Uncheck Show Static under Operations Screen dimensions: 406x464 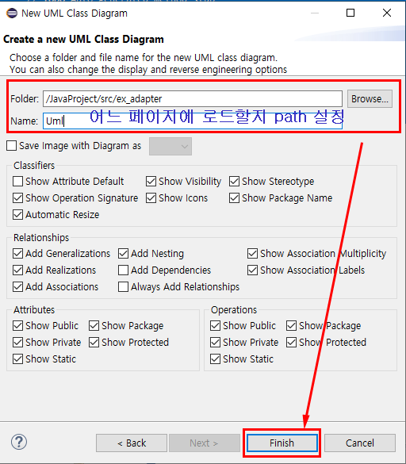click(x=215, y=359)
